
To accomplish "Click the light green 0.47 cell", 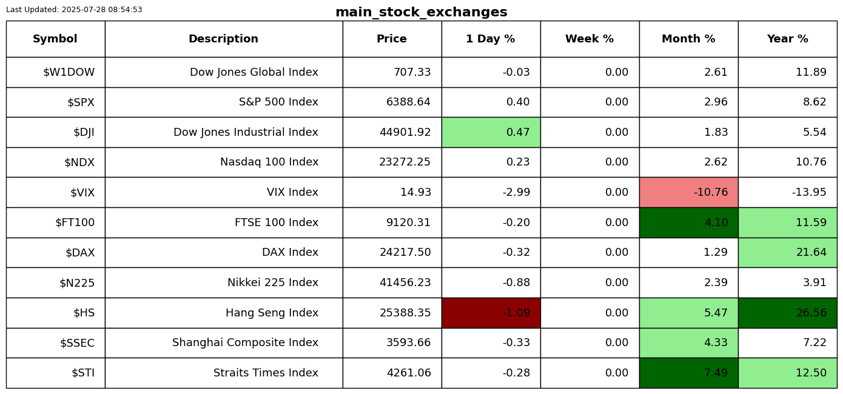I will pos(491,132).
